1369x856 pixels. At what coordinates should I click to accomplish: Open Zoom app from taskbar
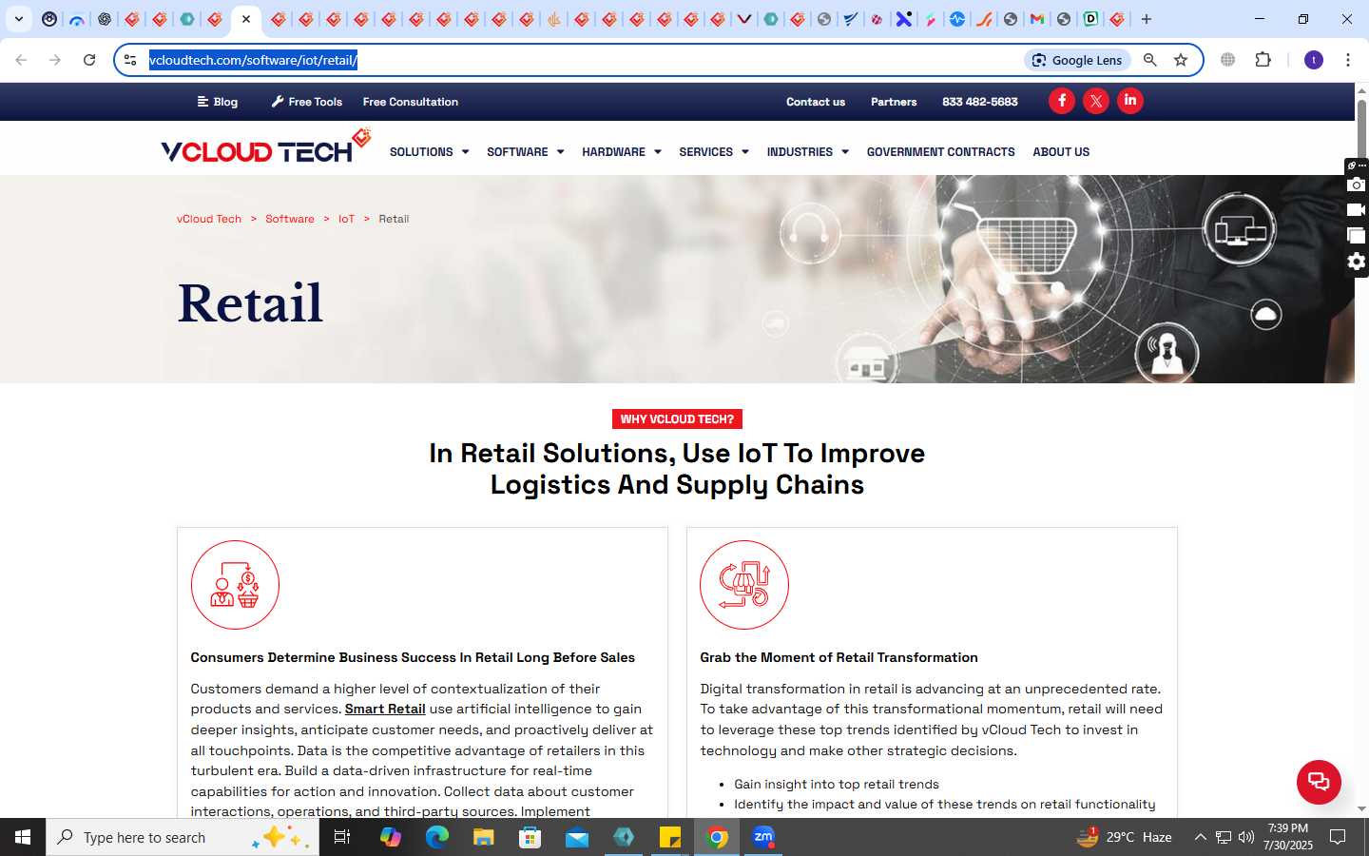(x=763, y=837)
